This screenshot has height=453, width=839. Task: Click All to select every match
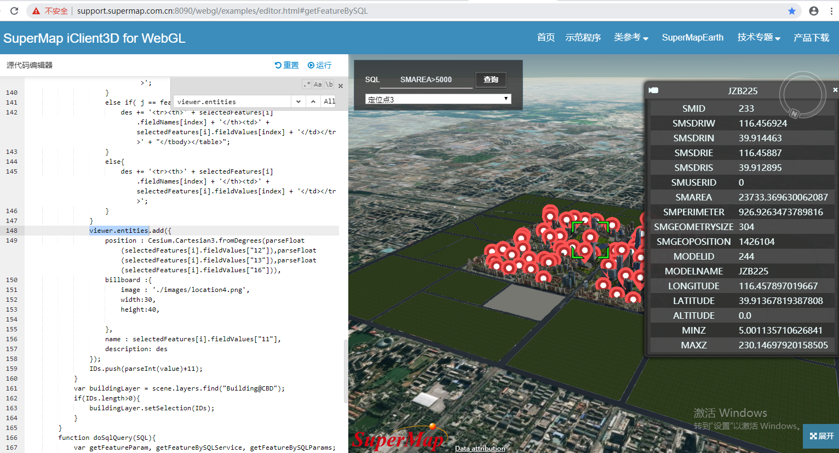coord(329,101)
